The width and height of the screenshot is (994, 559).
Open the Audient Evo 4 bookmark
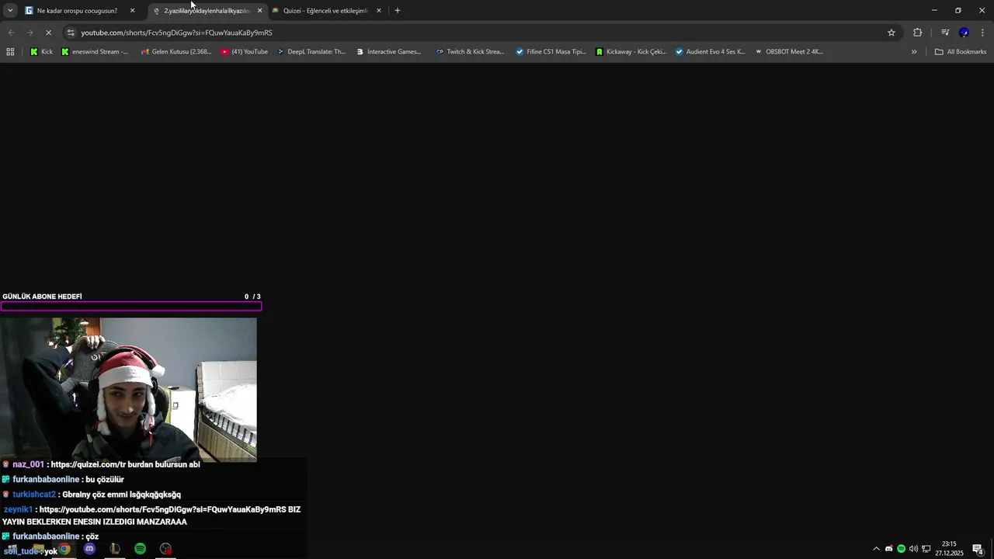coord(710,52)
